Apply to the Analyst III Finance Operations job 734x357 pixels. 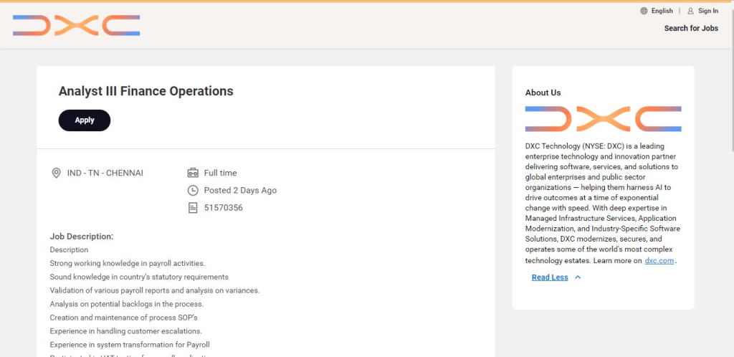(85, 120)
